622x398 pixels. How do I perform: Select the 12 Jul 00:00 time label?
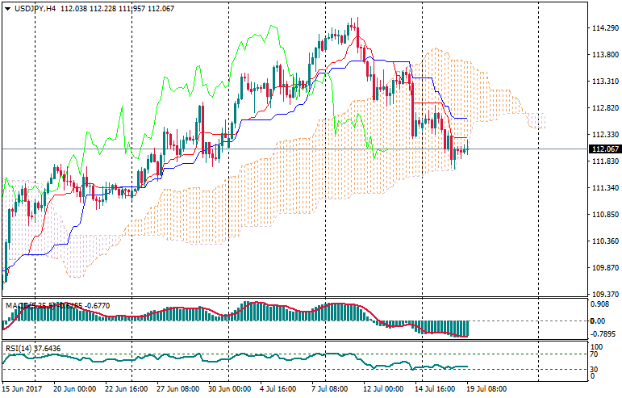[x=382, y=389]
